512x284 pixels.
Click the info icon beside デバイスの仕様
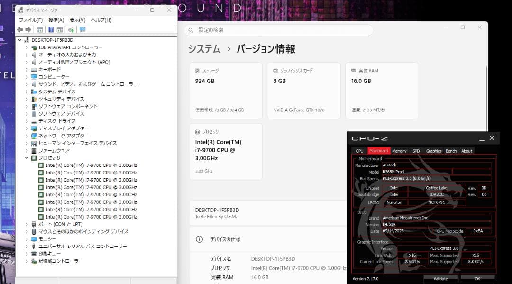(x=199, y=239)
